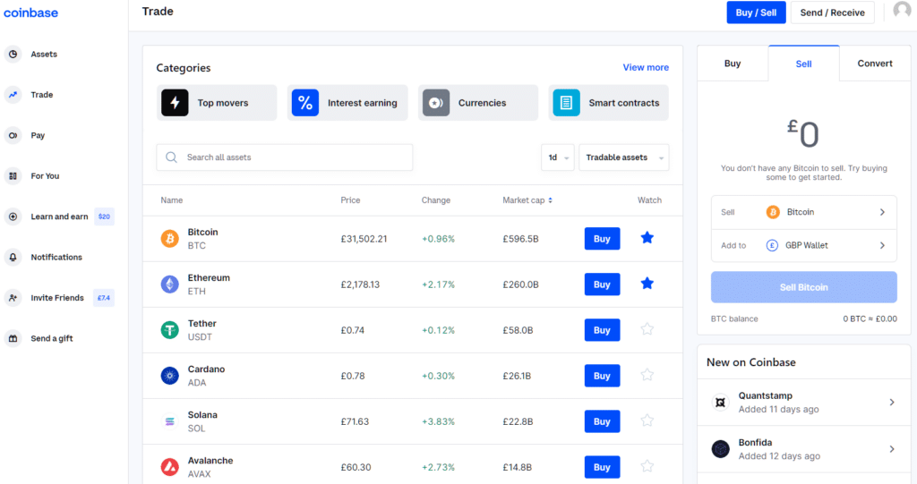The image size is (917, 484).
Task: Click the $20 Learn and earn badge
Action: [104, 217]
